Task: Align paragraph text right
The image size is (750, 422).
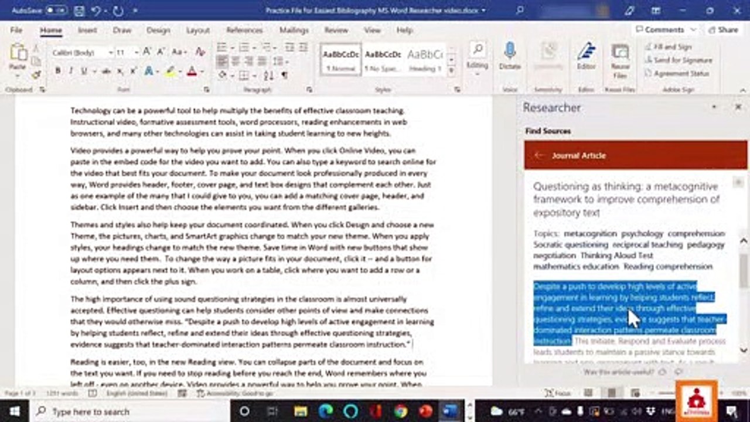Action: (248, 61)
